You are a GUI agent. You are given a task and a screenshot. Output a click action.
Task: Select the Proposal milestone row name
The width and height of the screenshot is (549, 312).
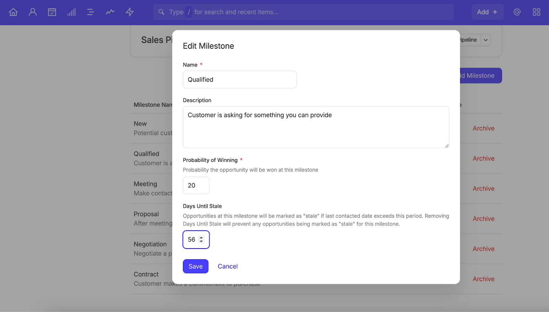[146, 214]
